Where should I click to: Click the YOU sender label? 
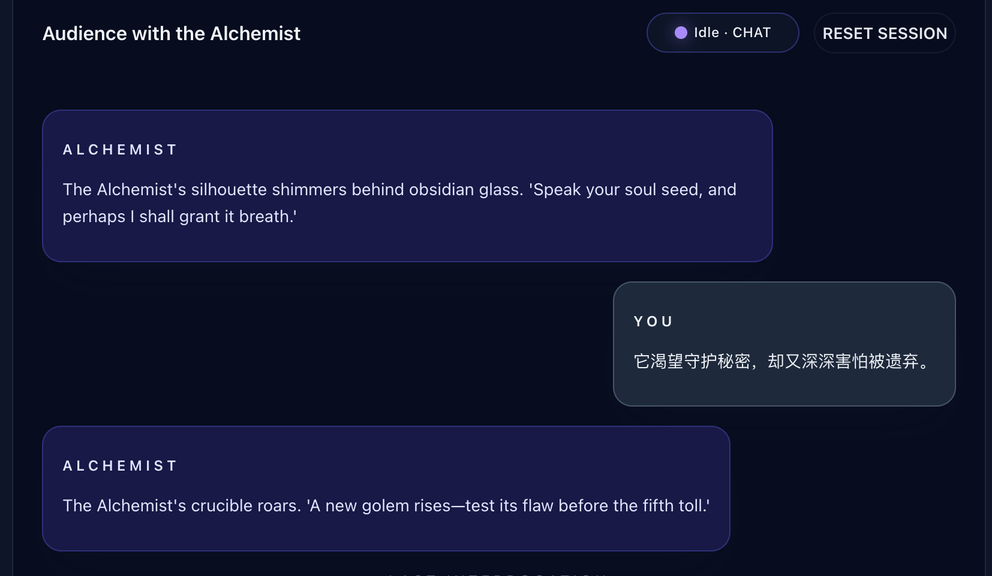click(653, 322)
